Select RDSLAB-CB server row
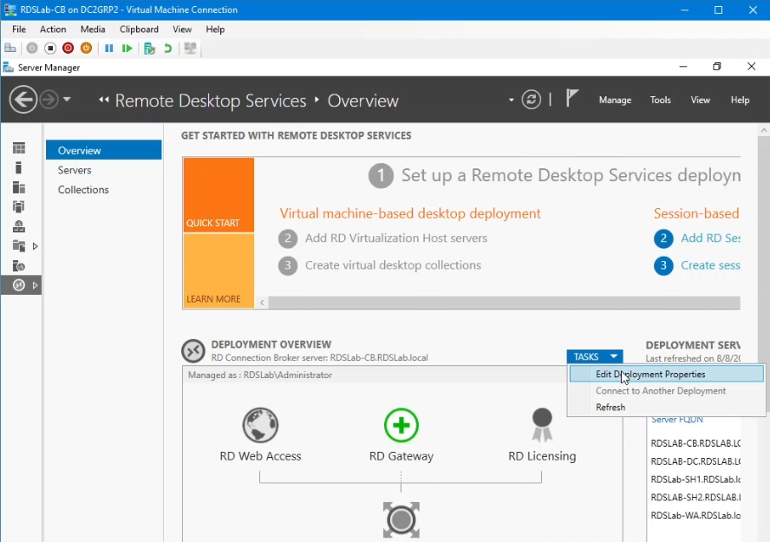 pyautogui.click(x=695, y=443)
